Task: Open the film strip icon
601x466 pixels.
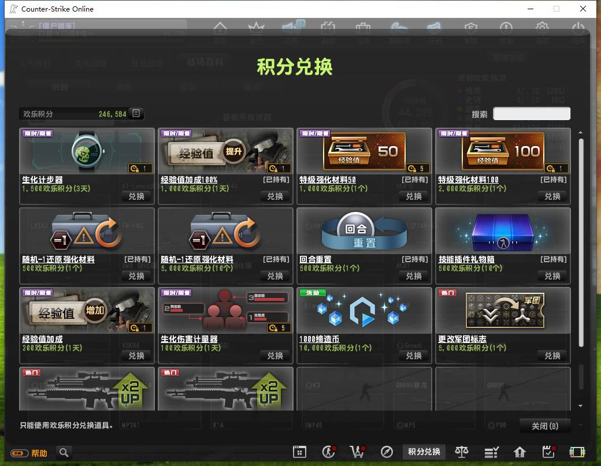Action: point(577,452)
